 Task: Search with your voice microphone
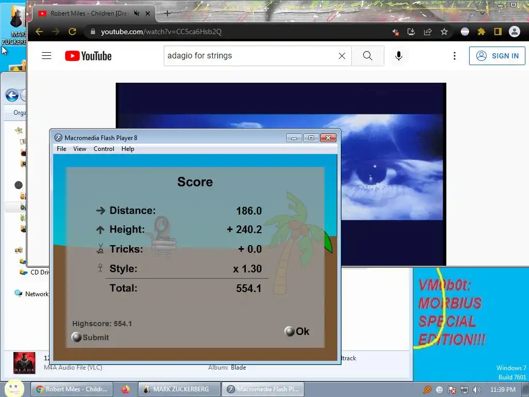[x=398, y=56]
